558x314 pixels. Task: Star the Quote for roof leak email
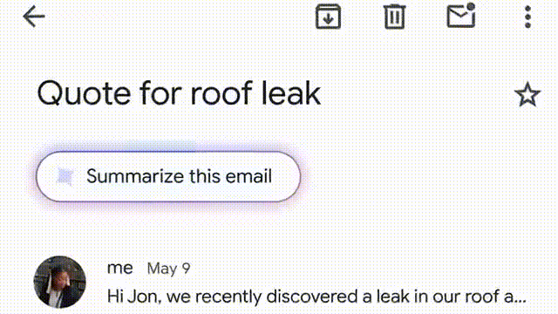(527, 95)
